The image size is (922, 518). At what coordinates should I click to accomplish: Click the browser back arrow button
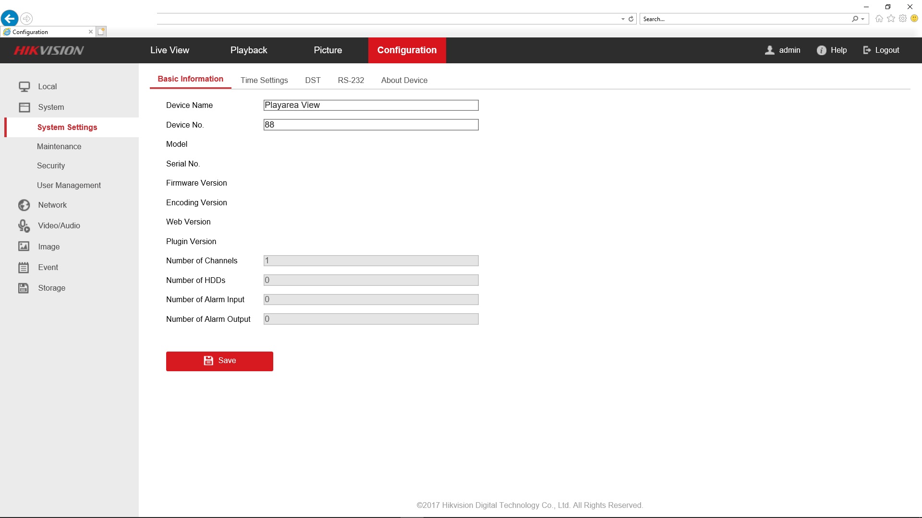click(10, 19)
